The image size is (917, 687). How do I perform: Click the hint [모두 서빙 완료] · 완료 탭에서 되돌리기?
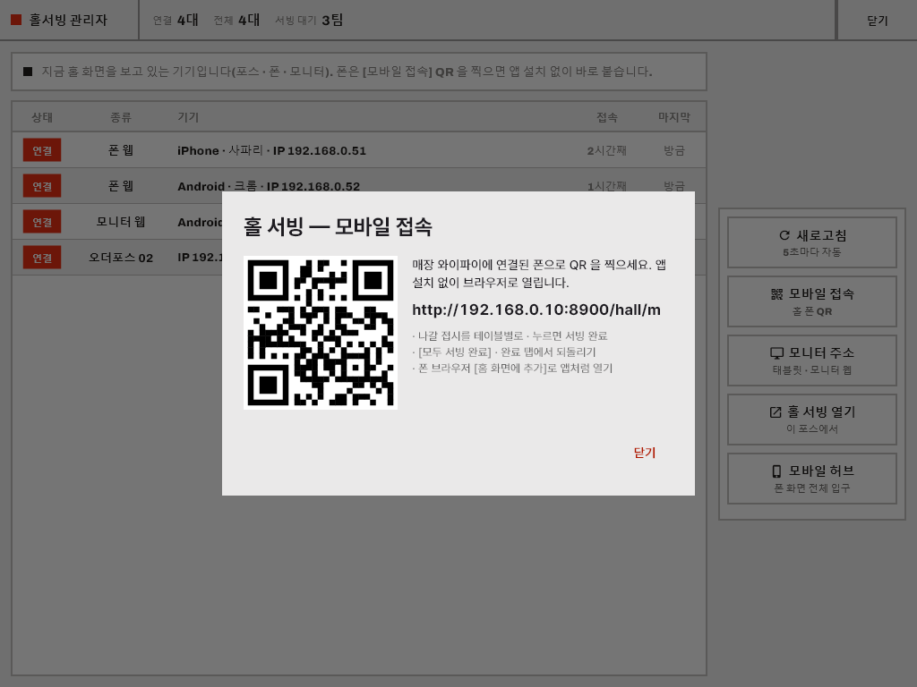click(x=504, y=352)
